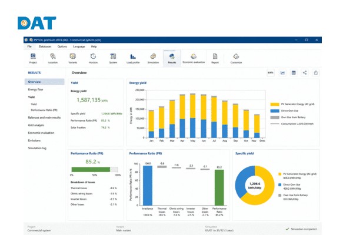This screenshot has width=353, height=235.
Task: Select Energy flow in results sidebar
Action: (x=35, y=89)
